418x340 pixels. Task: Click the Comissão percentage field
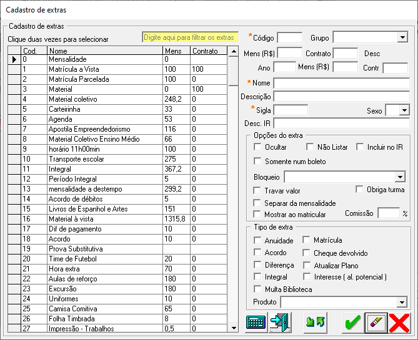click(389, 213)
